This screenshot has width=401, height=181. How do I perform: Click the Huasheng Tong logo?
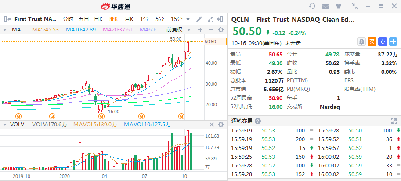[x=116, y=7]
